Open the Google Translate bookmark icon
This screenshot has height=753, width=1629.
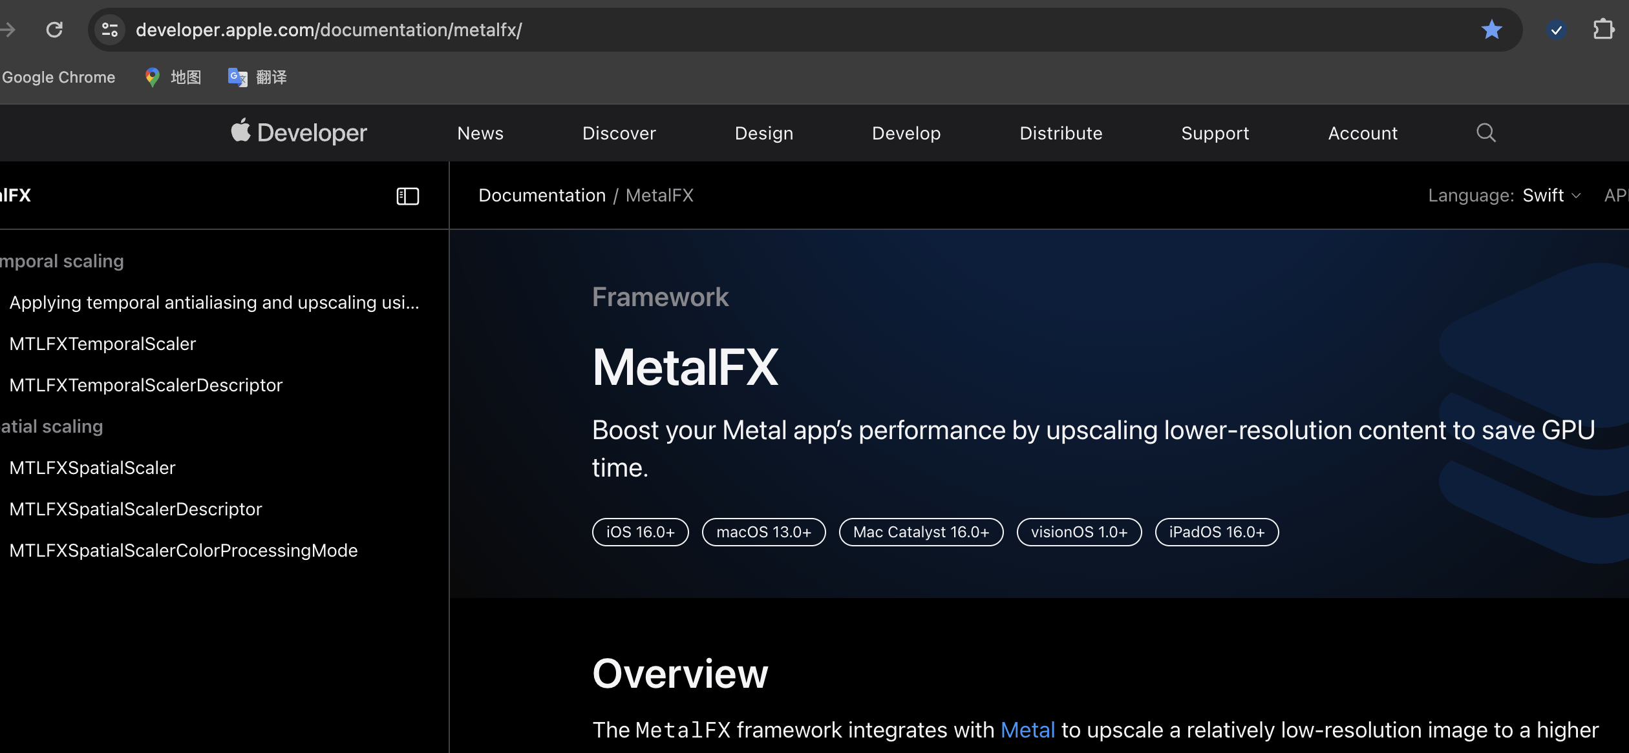click(x=238, y=77)
